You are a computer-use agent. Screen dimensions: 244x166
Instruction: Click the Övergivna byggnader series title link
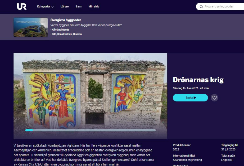pyautogui.click(x=66, y=20)
